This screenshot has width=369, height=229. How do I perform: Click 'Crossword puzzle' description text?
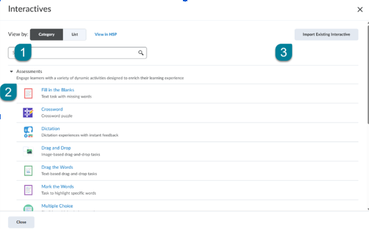(57, 116)
